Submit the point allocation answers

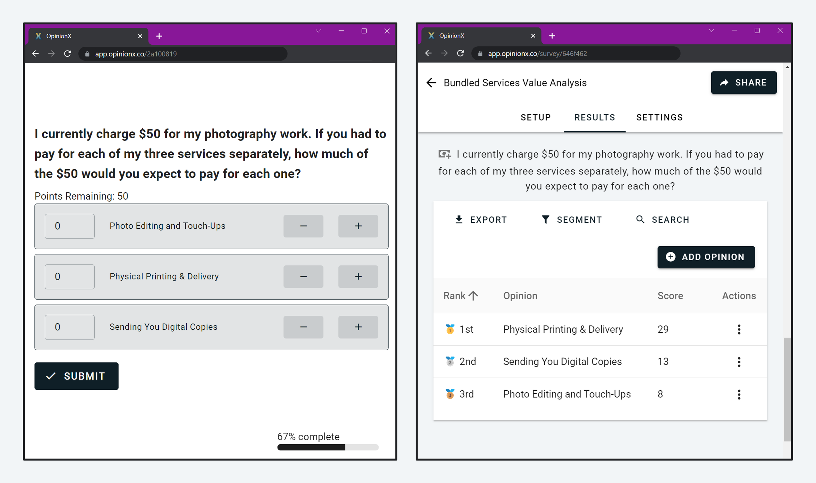click(x=76, y=376)
